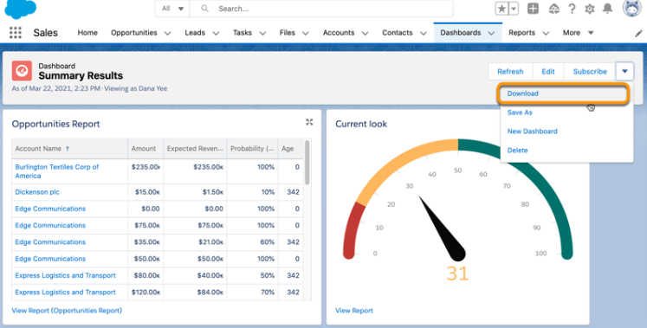Click the pencil icon to edit navigation
647x328 pixels.
click(x=638, y=34)
